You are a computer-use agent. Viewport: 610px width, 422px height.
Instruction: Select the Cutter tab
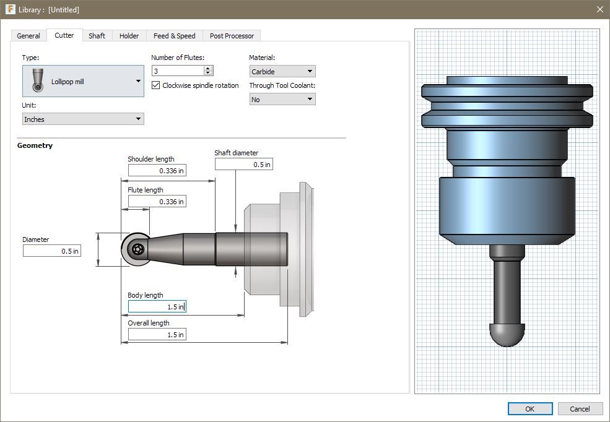coord(64,35)
